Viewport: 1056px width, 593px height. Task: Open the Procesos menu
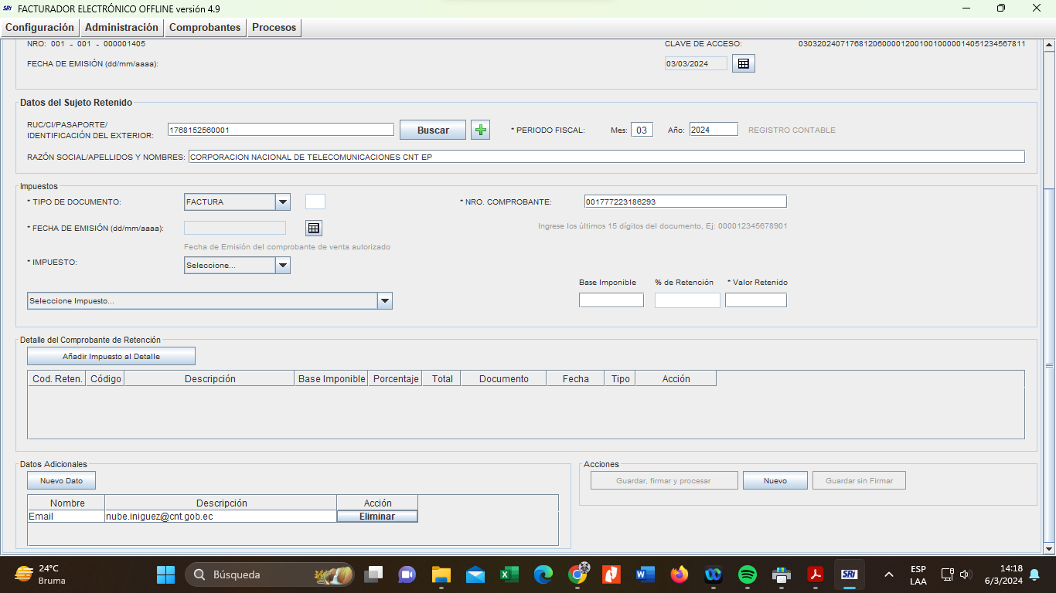click(274, 27)
